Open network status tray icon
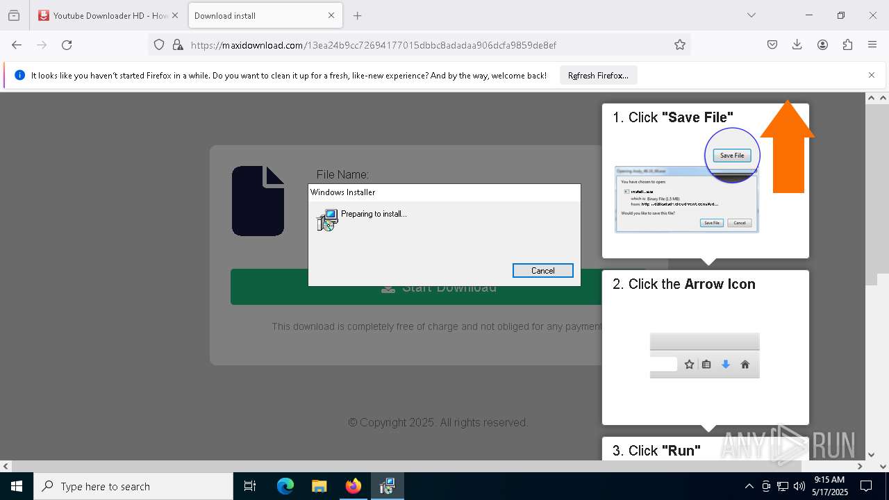Image resolution: width=889 pixels, height=500 pixels. pyautogui.click(x=783, y=486)
